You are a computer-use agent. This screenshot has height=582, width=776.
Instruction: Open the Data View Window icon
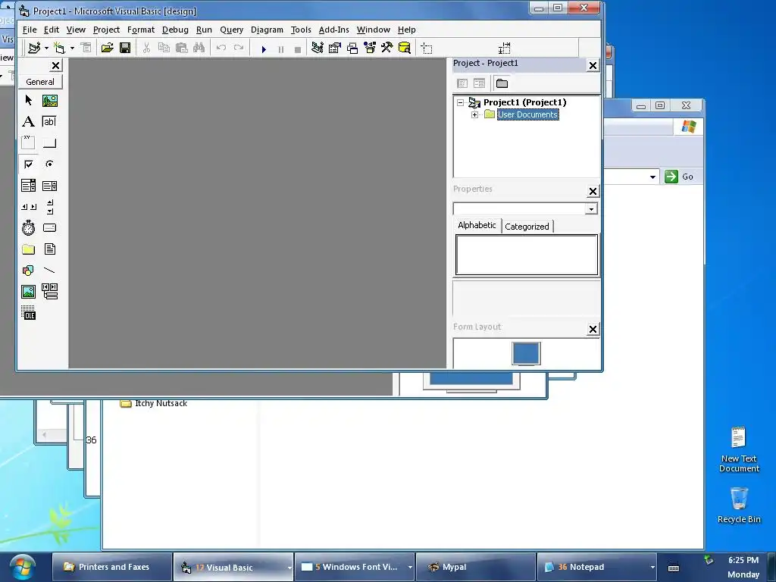405,48
